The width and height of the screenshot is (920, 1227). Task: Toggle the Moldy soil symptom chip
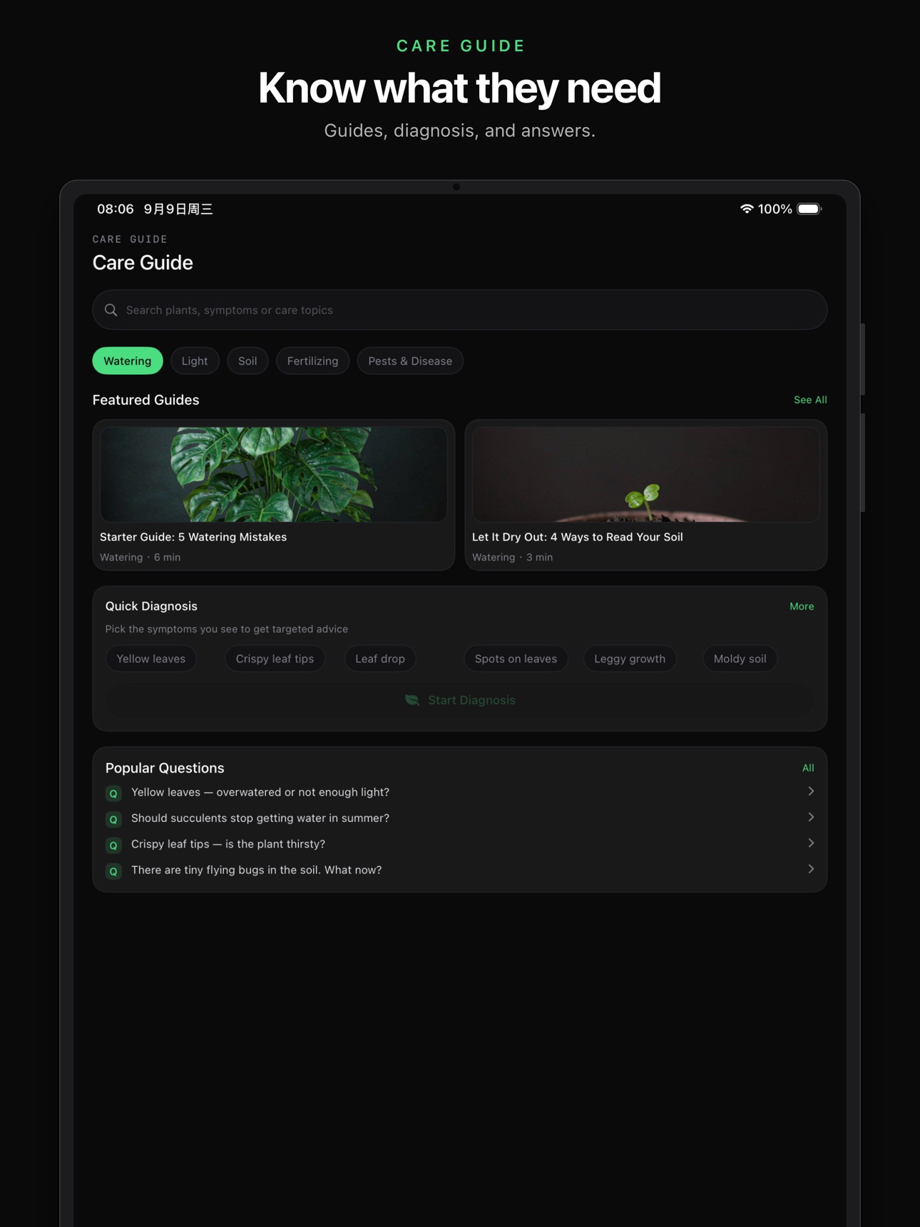pyautogui.click(x=740, y=659)
